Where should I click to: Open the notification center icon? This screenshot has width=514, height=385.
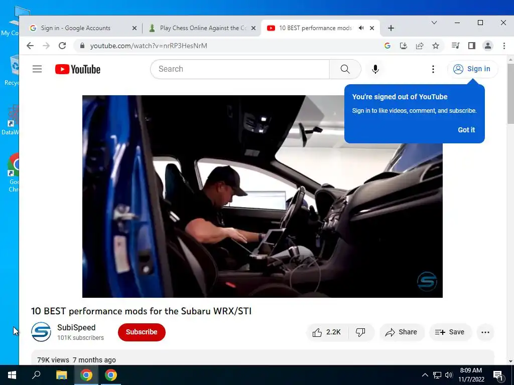coord(498,375)
